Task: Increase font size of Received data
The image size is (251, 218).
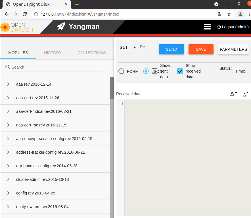Action: pyautogui.click(x=233, y=94)
